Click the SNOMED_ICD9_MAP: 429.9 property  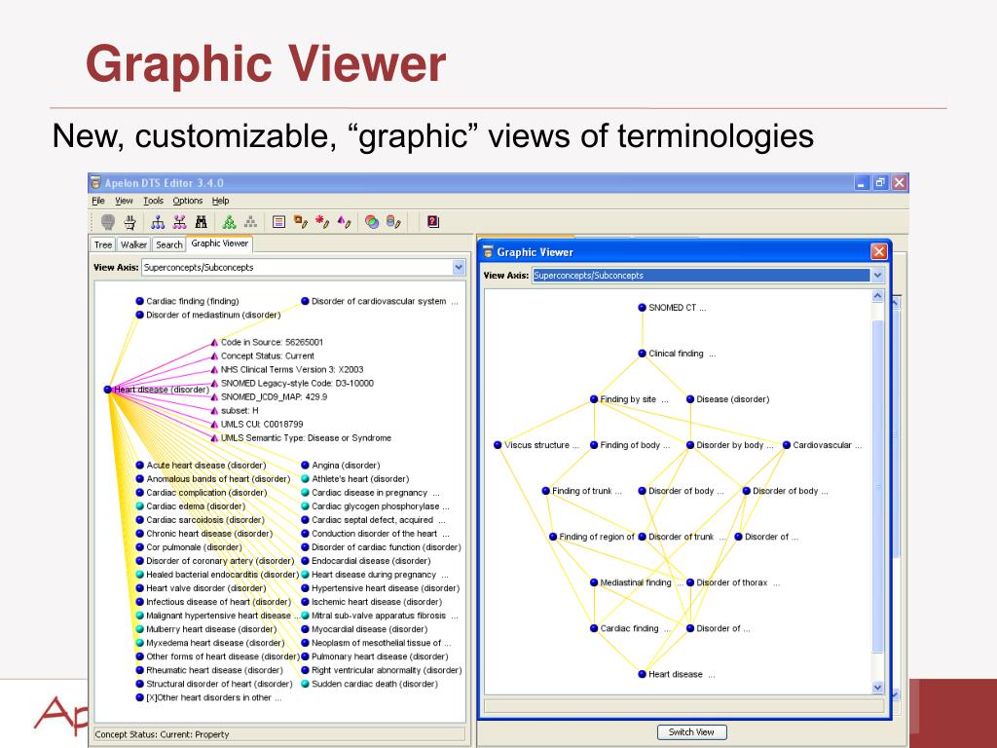click(269, 397)
